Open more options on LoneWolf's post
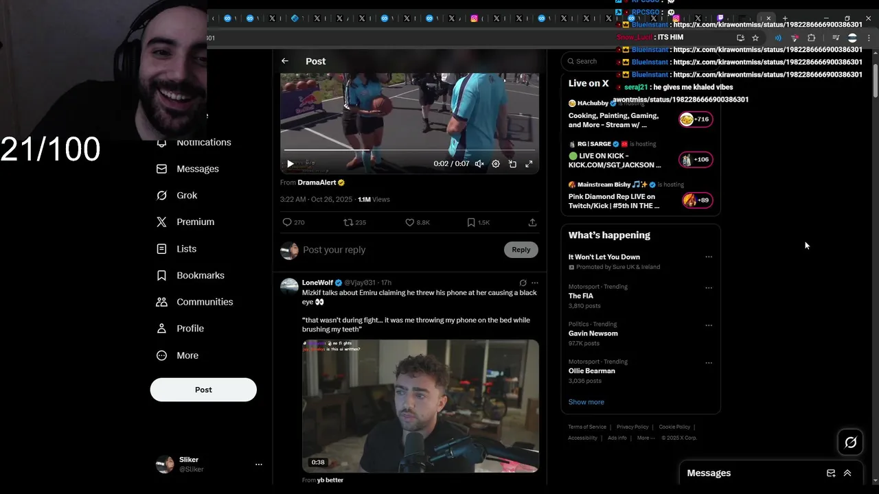This screenshot has width=879, height=494. pyautogui.click(x=535, y=283)
